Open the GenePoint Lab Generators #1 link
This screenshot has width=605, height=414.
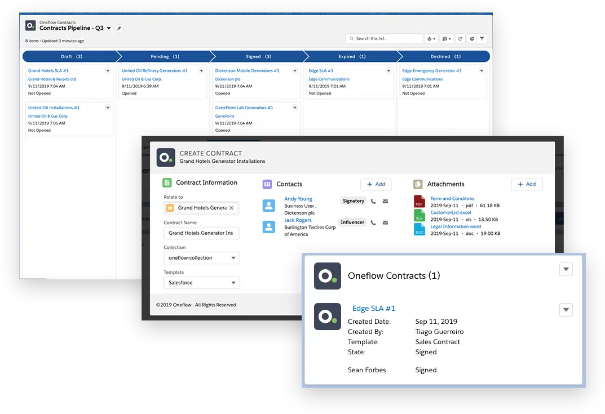click(244, 108)
